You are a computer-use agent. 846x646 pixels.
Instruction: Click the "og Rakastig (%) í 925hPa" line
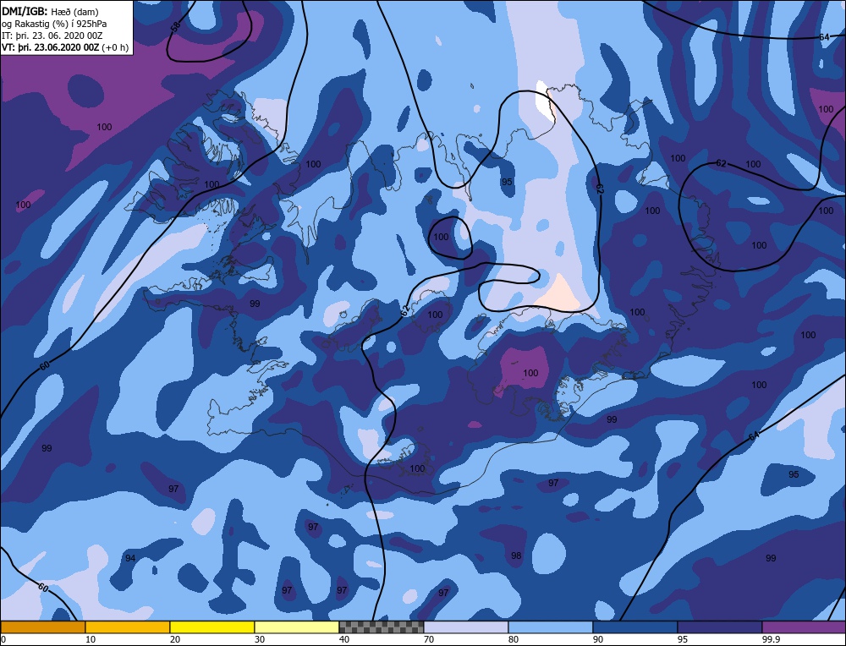tap(54, 24)
